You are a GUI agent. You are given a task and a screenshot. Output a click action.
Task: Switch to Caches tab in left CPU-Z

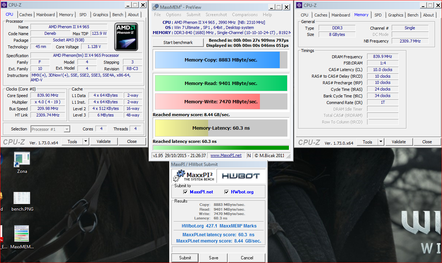click(x=26, y=15)
